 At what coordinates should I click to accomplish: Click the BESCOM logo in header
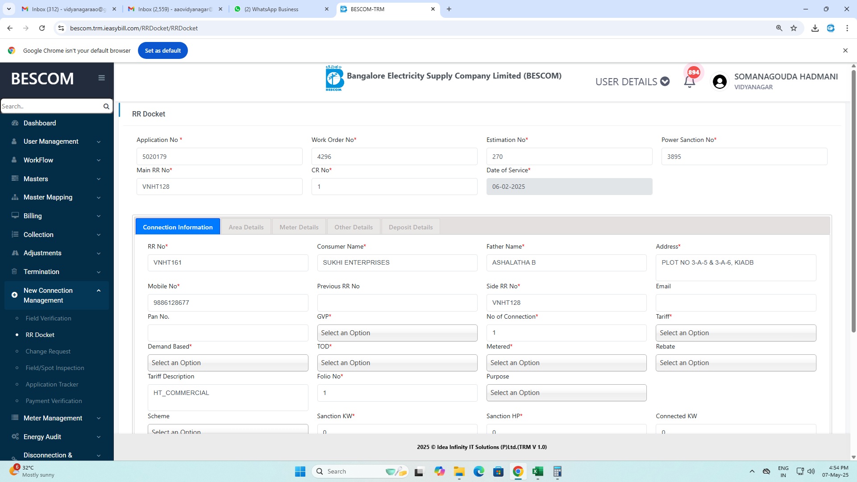click(334, 79)
